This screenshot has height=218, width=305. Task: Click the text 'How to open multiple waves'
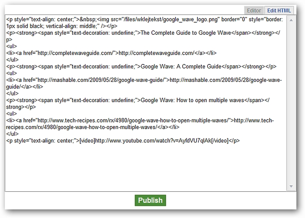click(210, 100)
